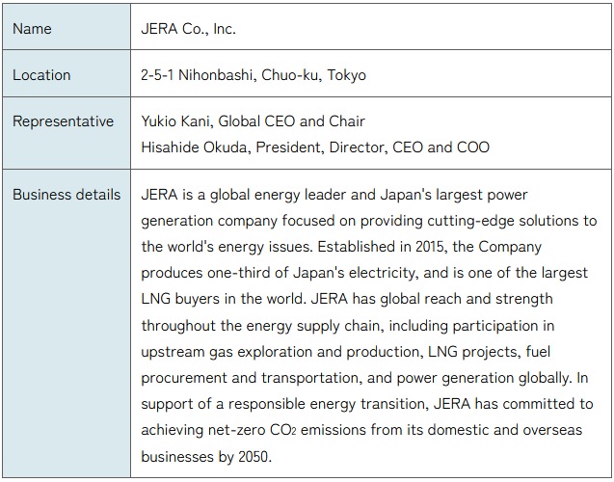Screen dimensions: 614x482
Task: Click the words 'LNG buyers in the world'
Action: tap(223, 299)
